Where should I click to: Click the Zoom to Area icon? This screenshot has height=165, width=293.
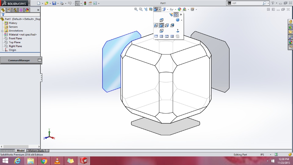pos(141,9)
